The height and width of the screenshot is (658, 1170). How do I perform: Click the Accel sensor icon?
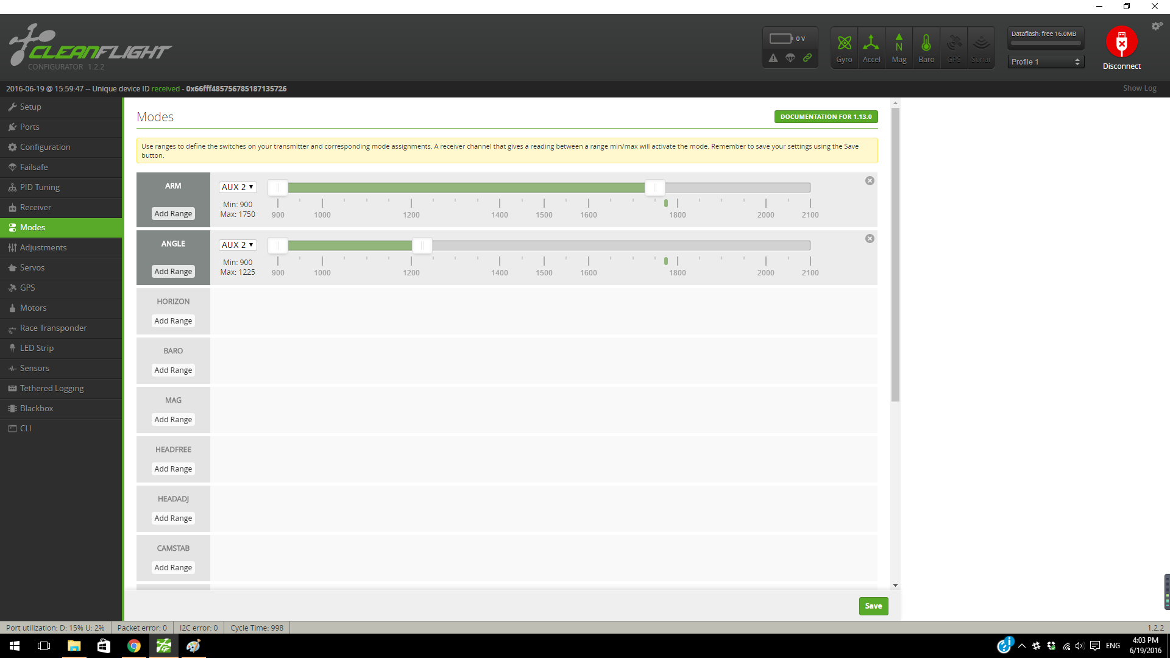[871, 48]
